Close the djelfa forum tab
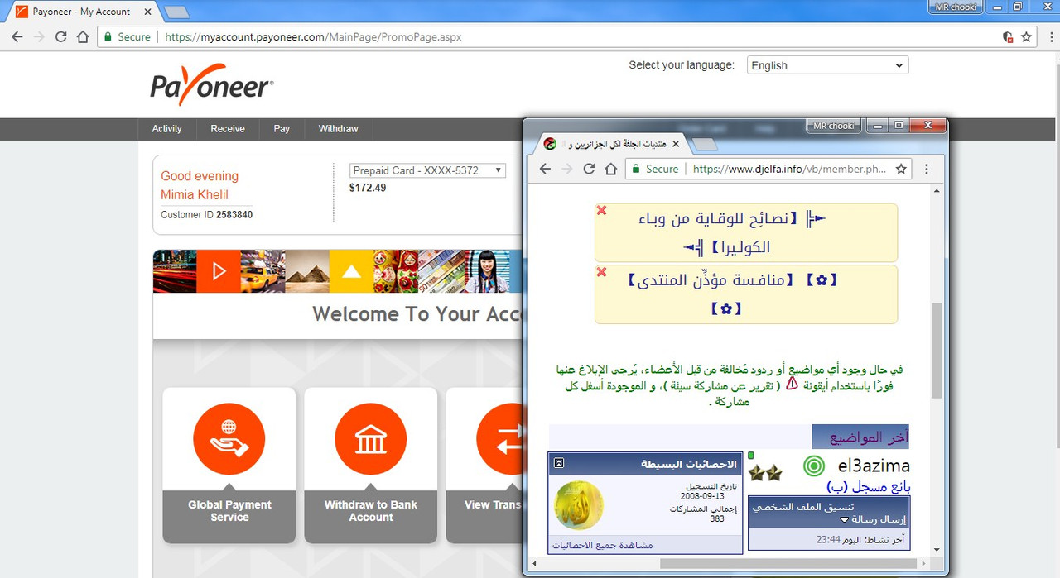Screen dimensions: 1060x578 tap(675, 144)
